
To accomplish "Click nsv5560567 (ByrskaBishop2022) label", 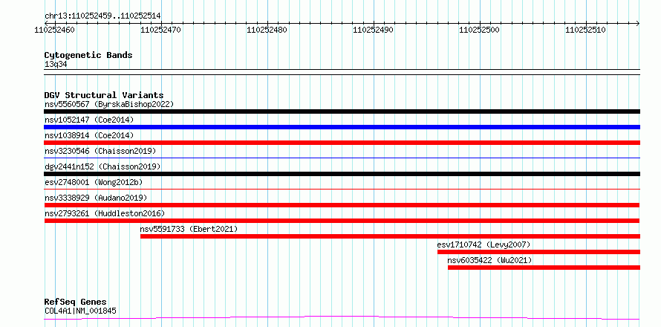I will point(108,104).
